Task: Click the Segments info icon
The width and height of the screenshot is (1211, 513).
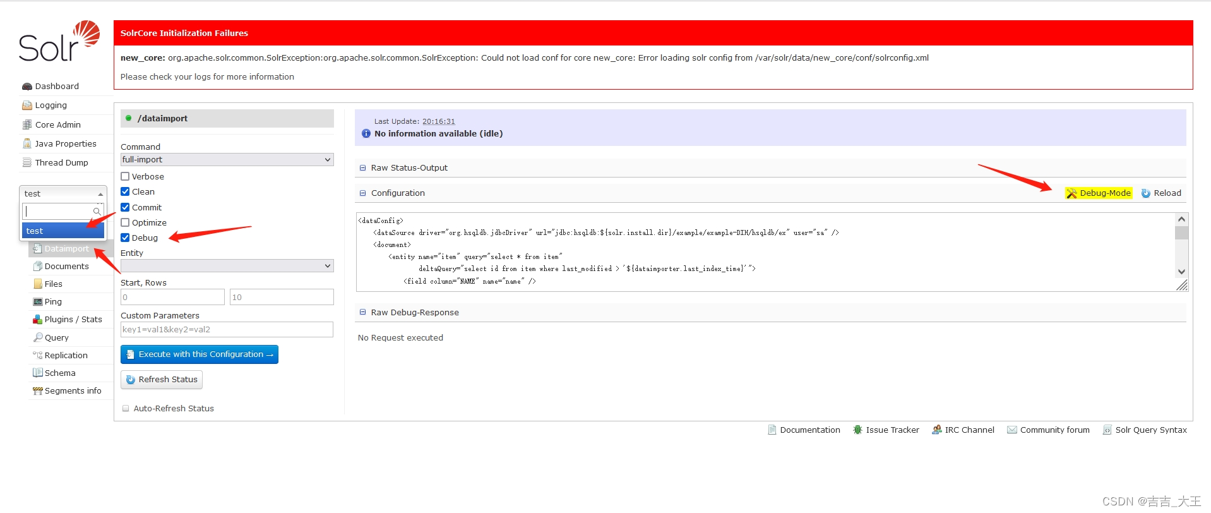Action: point(37,391)
